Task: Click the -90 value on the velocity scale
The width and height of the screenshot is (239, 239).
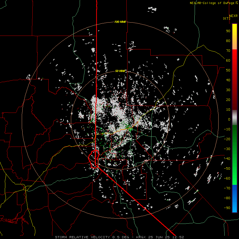Action: click(227, 208)
